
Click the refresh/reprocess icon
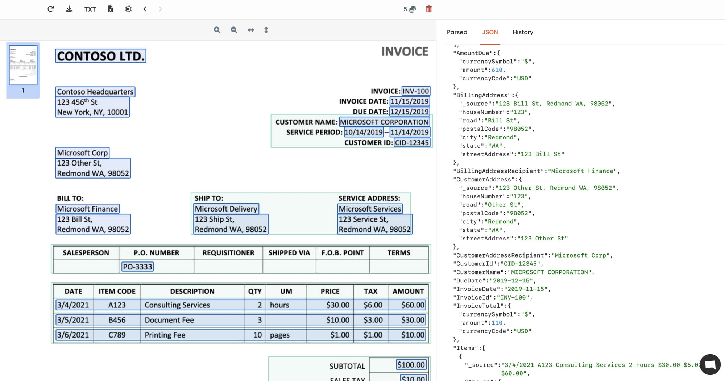coord(51,9)
